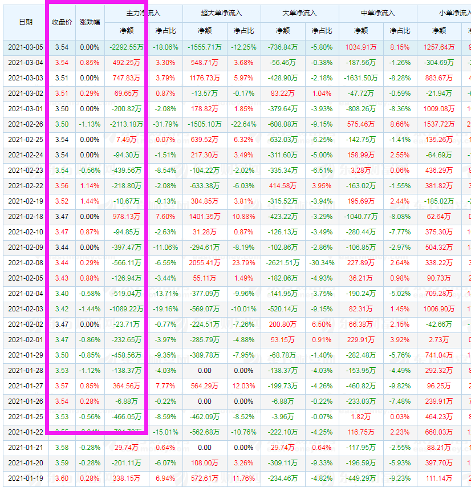Select the date 2021-01-27
This screenshot has height=487, width=471.
26,386
